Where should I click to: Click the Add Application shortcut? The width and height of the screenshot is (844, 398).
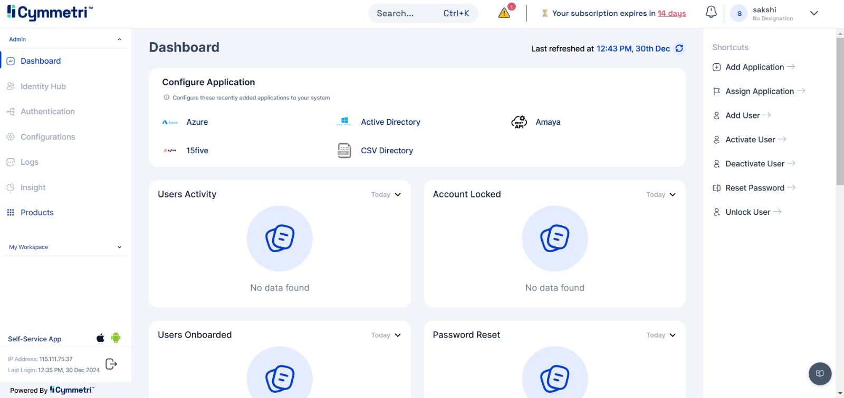(754, 67)
